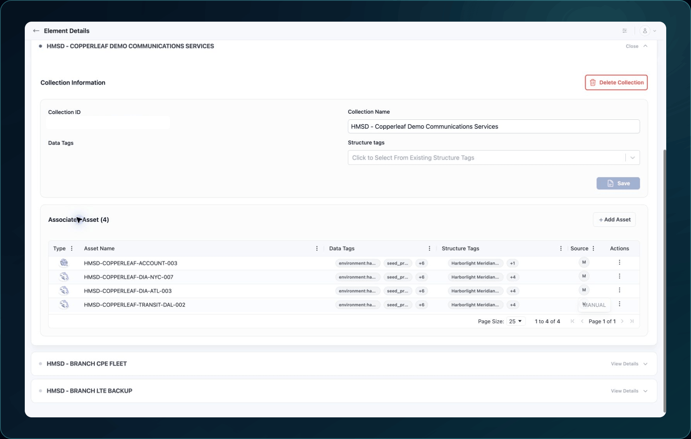This screenshot has height=439, width=691.
Task: Click seed_pr tag in DIA-NYC-007 row
Action: tap(398, 277)
